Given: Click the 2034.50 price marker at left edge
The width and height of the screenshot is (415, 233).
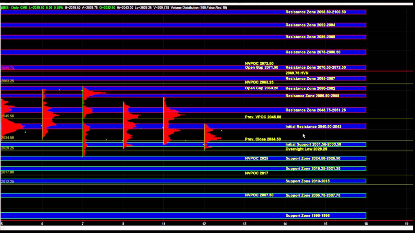Looking at the screenshot, I should click(x=7, y=138).
